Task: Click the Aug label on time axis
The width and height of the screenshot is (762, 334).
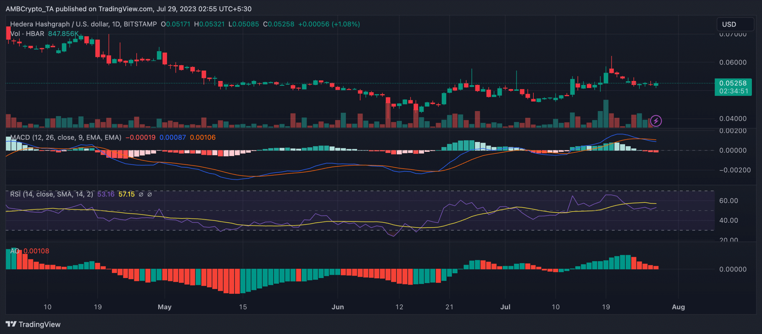Action: [x=678, y=307]
